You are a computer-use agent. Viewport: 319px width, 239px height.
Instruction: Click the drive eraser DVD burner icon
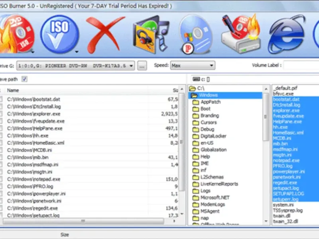pos(241,34)
